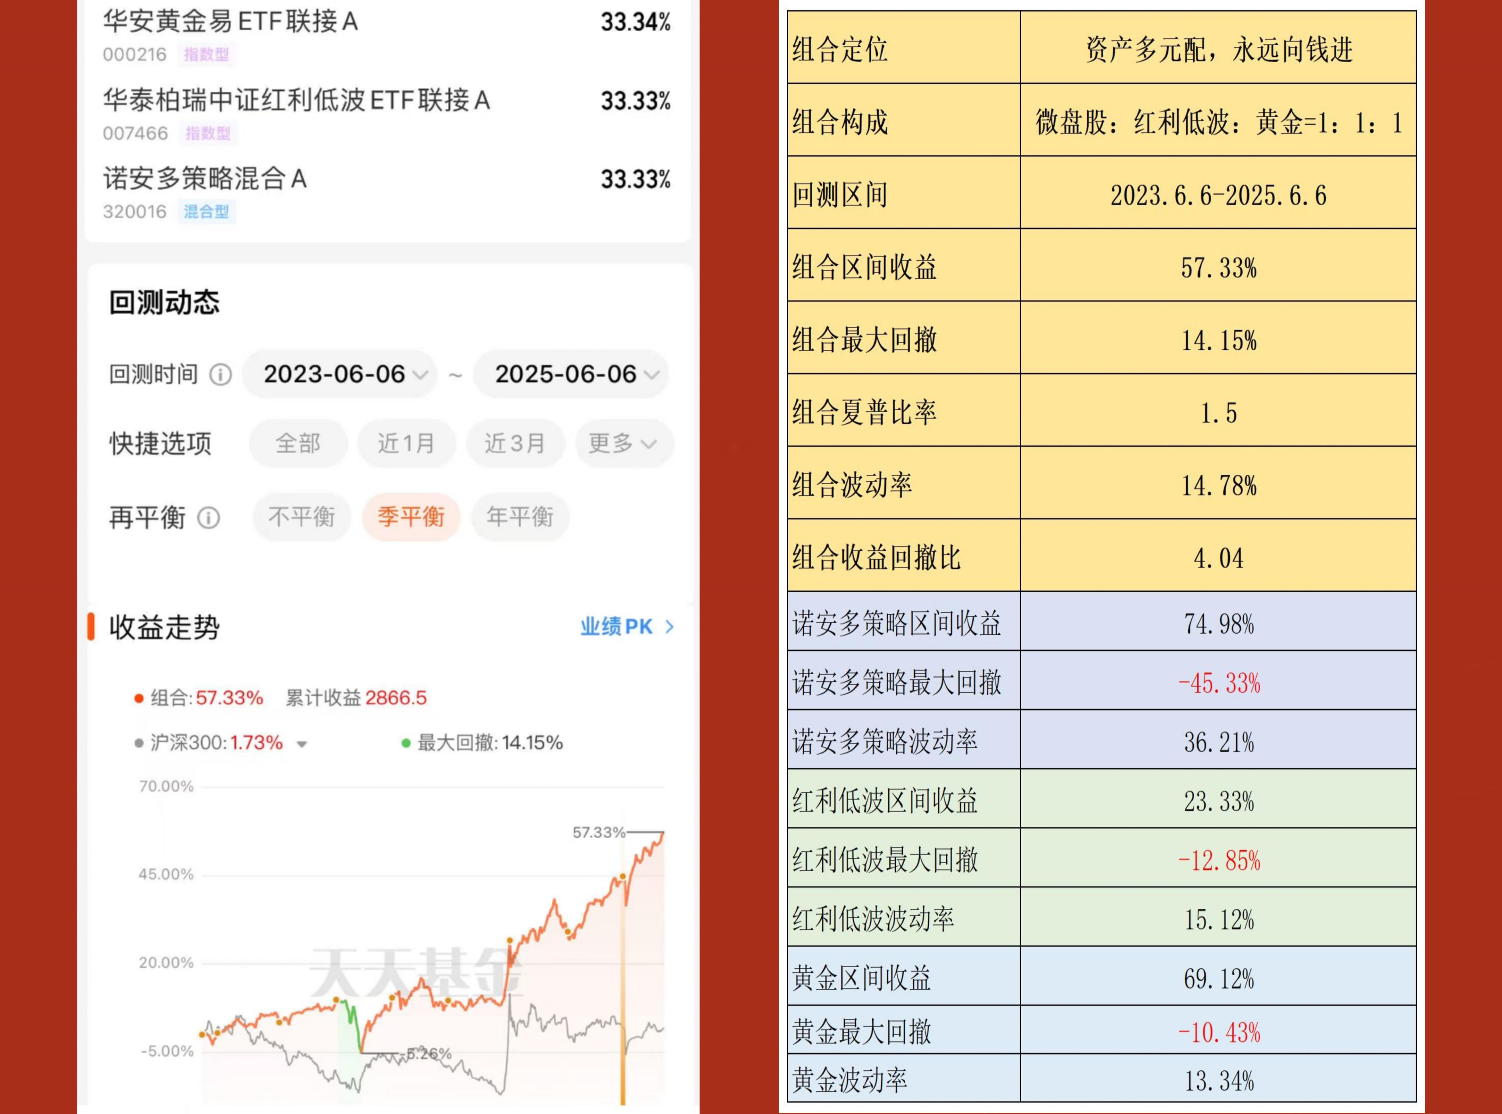Expand the 沪深300 benchmark dropdown arrow
This screenshot has height=1114, width=1502.
click(302, 744)
